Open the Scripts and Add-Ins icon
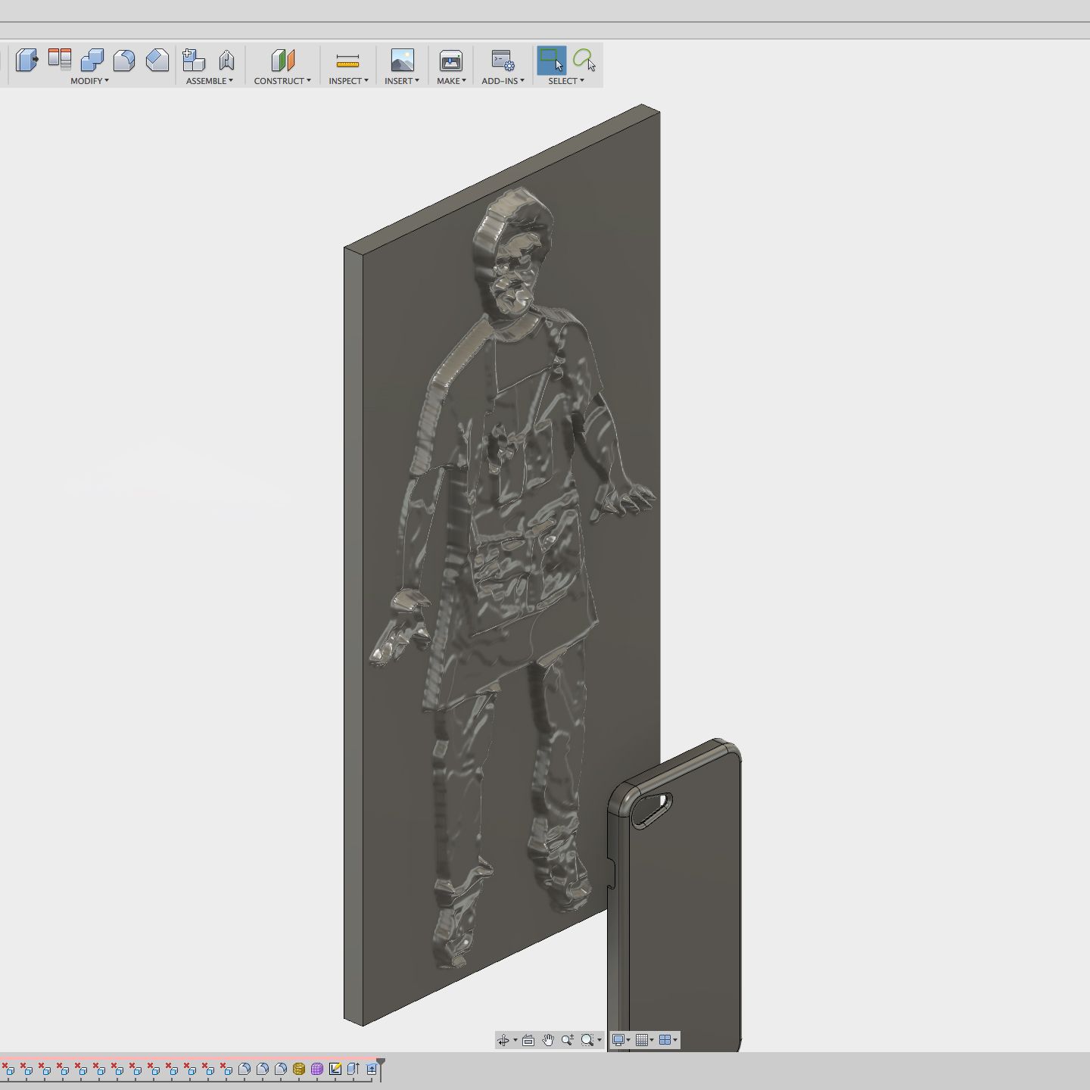The height and width of the screenshot is (1090, 1090). point(503,60)
